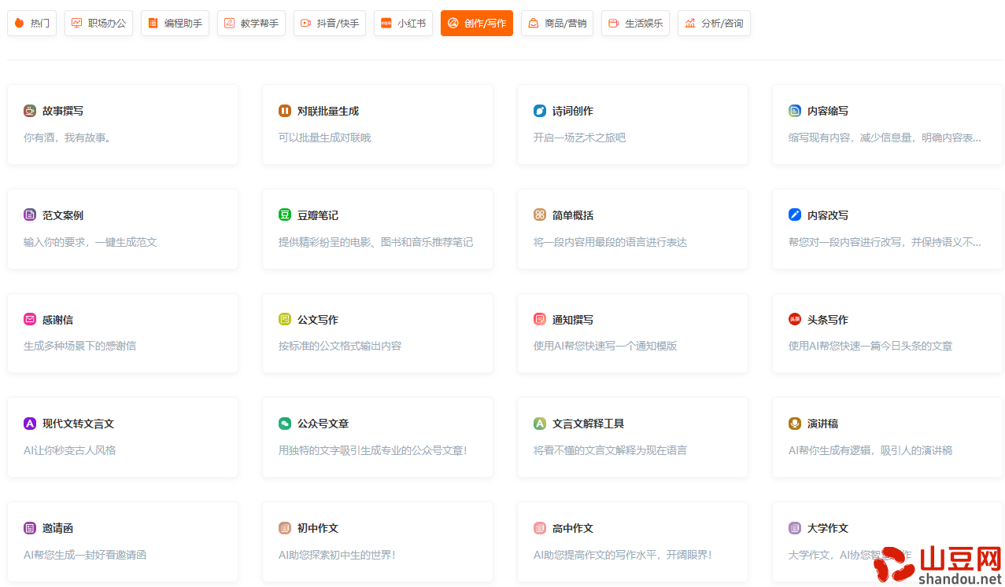Click the 诗词创作 poetry creation icon
Screen dimensions: 1005x587
pyautogui.click(x=539, y=110)
